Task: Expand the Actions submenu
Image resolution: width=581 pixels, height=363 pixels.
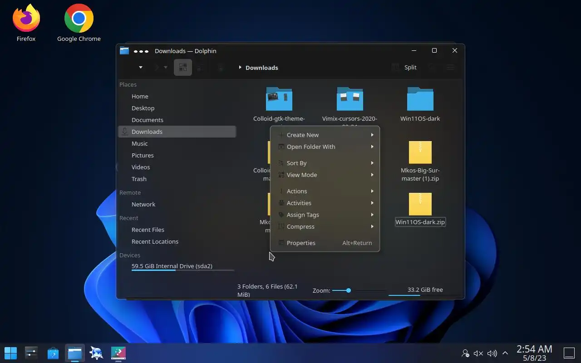Action: pyautogui.click(x=325, y=191)
